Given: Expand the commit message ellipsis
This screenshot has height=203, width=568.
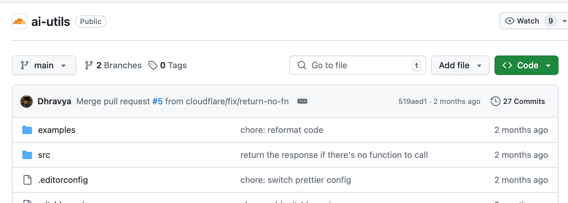Looking at the screenshot, I should pyautogui.click(x=302, y=101).
